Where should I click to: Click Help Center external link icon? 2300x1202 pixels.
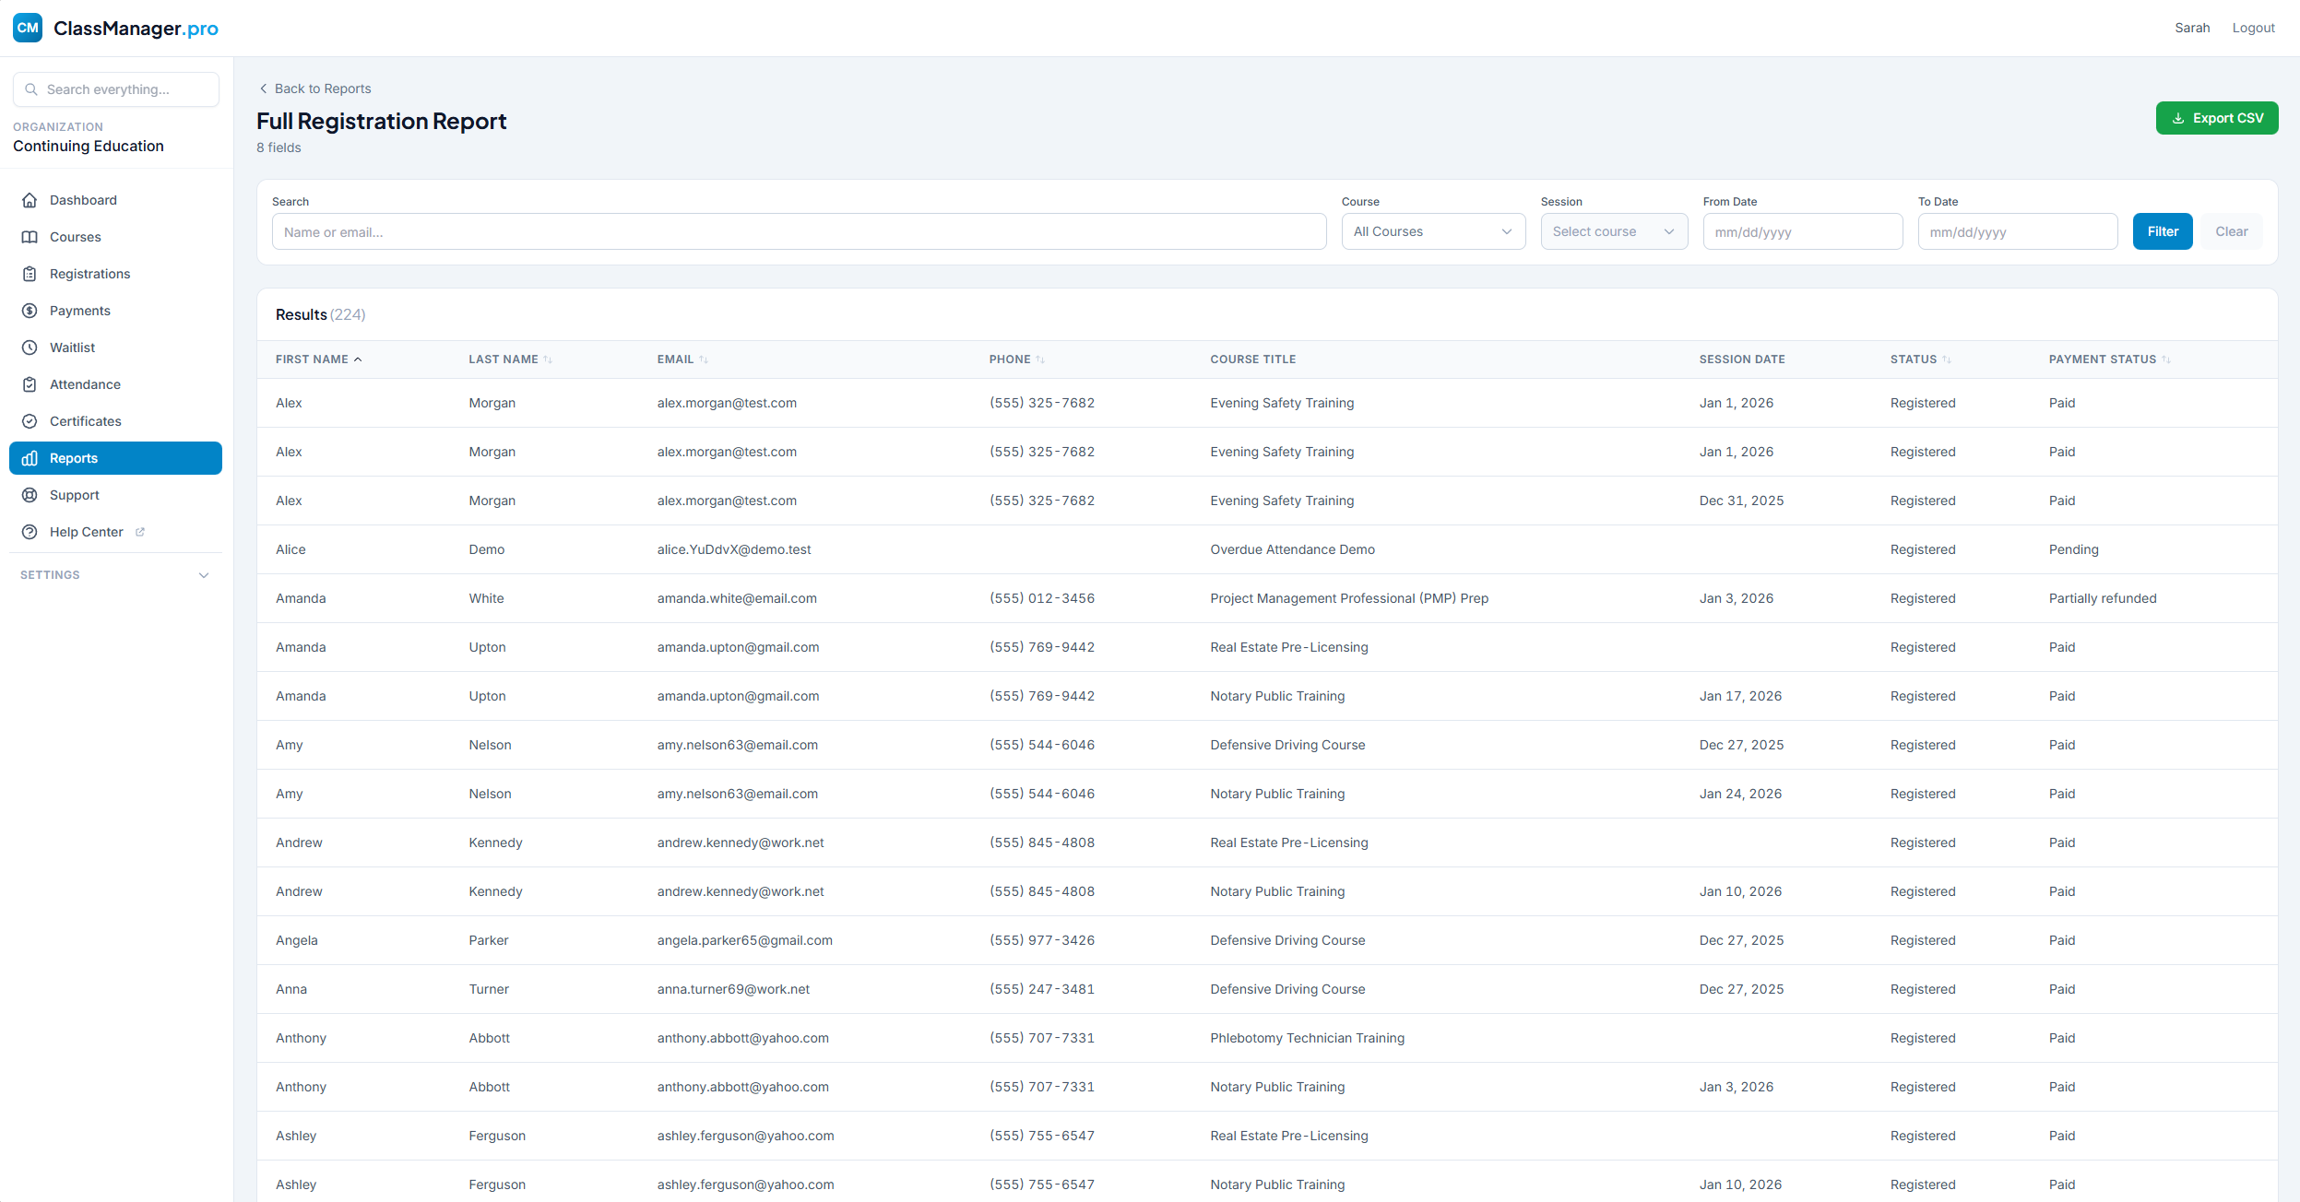(140, 532)
